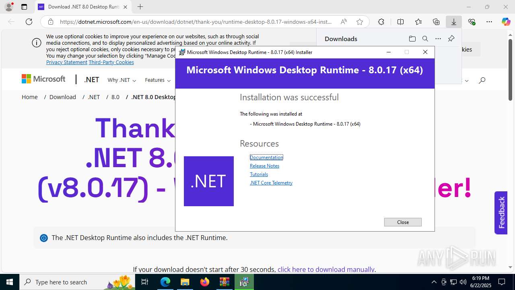
Task: Click here to download manually link
Action: (326, 269)
